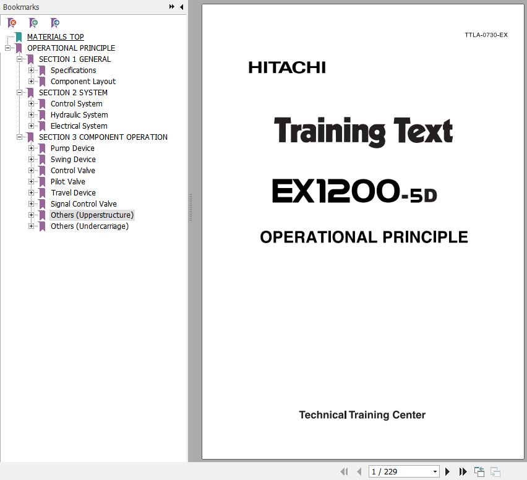Collapse SECTION 3 COMPONENT OPERATION node

click(x=20, y=137)
